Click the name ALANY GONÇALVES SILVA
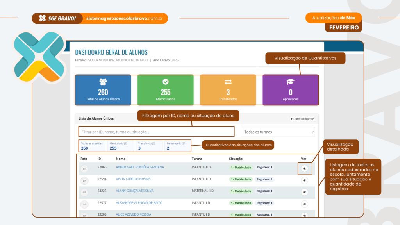 click(x=134, y=191)
